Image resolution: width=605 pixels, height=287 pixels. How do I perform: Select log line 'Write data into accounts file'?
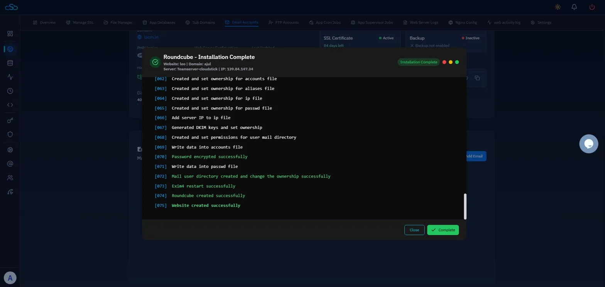click(207, 147)
